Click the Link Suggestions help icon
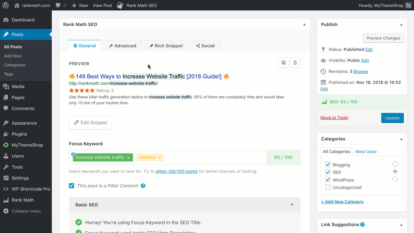414x233 pixels. [x=362, y=224]
